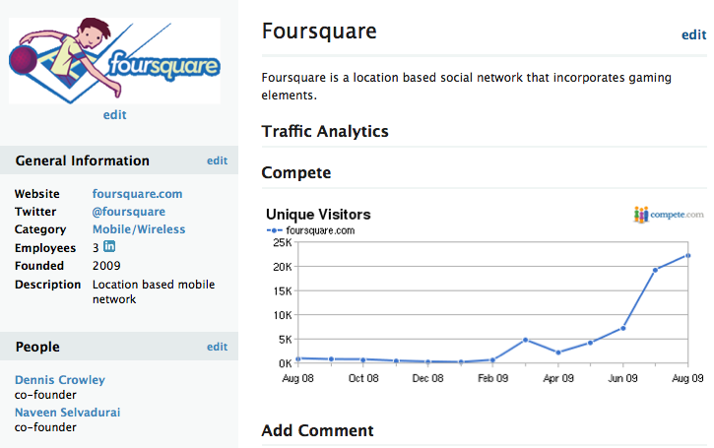Open Naveen Selvadurai's profile

68,412
